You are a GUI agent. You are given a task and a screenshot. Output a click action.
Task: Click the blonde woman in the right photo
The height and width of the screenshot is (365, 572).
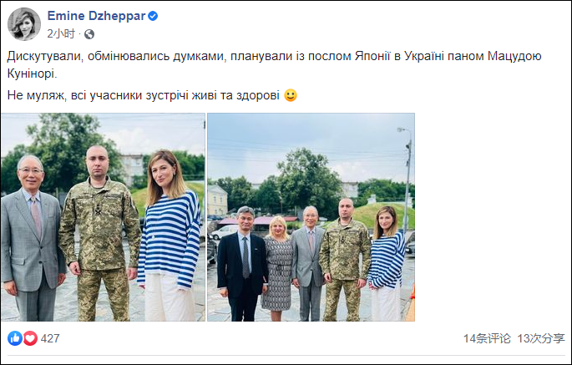coord(278,268)
